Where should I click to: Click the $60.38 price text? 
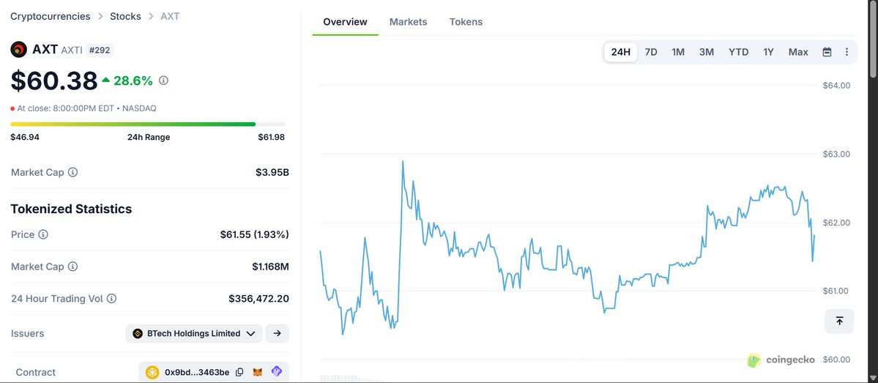[54, 81]
